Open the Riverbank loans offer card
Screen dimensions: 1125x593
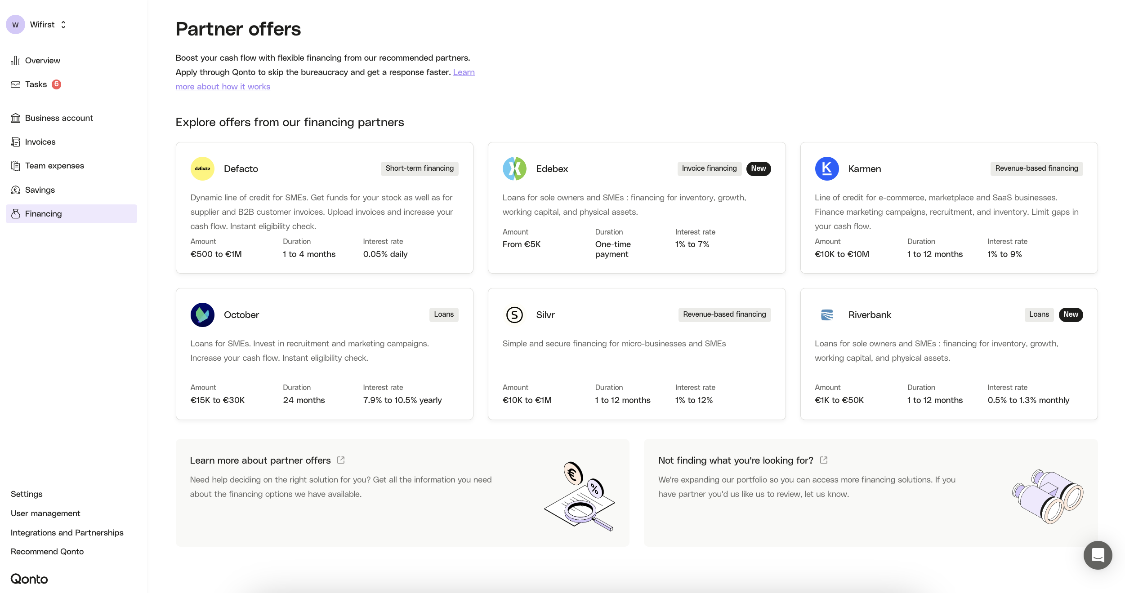[x=949, y=354]
